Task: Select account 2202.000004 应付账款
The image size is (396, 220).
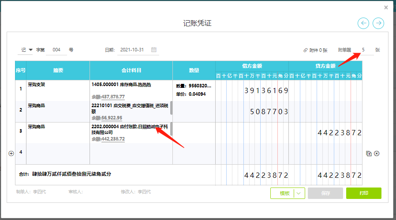Action: [130, 130]
